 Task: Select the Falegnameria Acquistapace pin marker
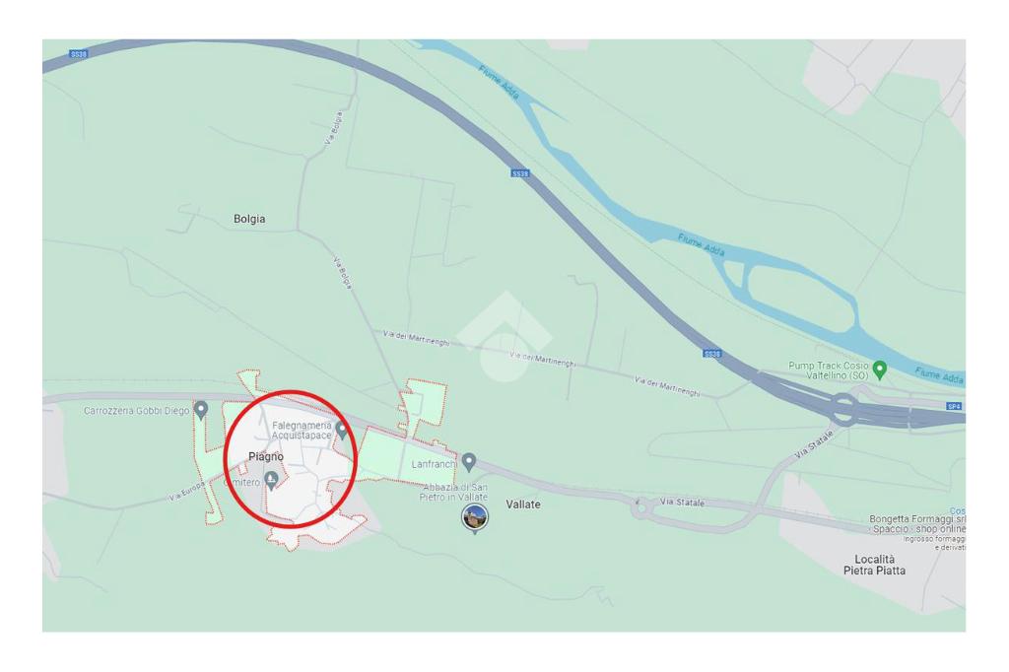(x=342, y=431)
